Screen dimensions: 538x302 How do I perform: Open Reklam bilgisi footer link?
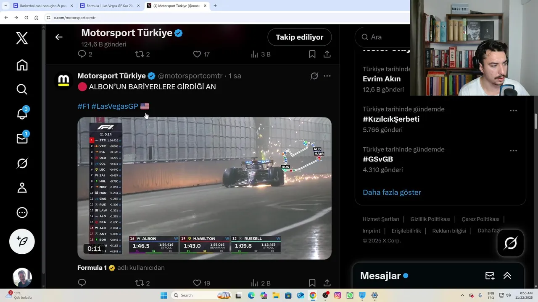point(449,231)
